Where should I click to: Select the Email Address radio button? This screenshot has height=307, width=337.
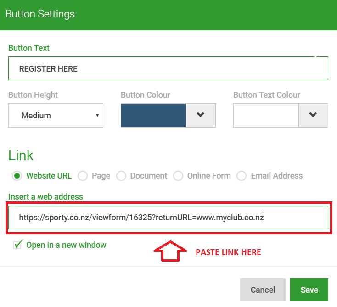pyautogui.click(x=242, y=176)
